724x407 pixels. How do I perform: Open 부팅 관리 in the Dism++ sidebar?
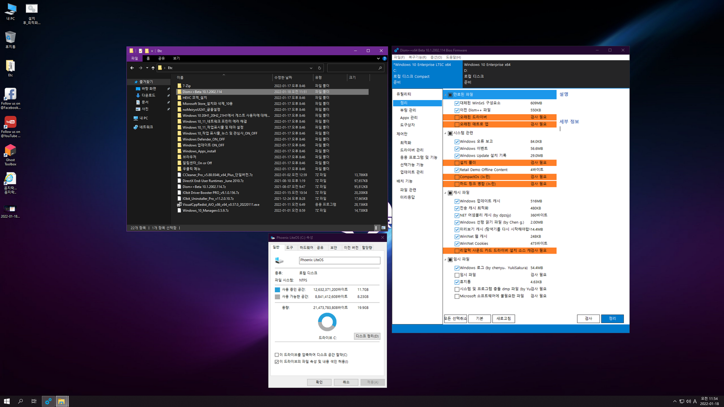coord(408,110)
